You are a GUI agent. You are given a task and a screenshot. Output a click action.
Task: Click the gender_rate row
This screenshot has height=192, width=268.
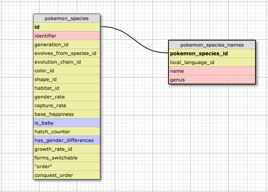tap(67, 97)
